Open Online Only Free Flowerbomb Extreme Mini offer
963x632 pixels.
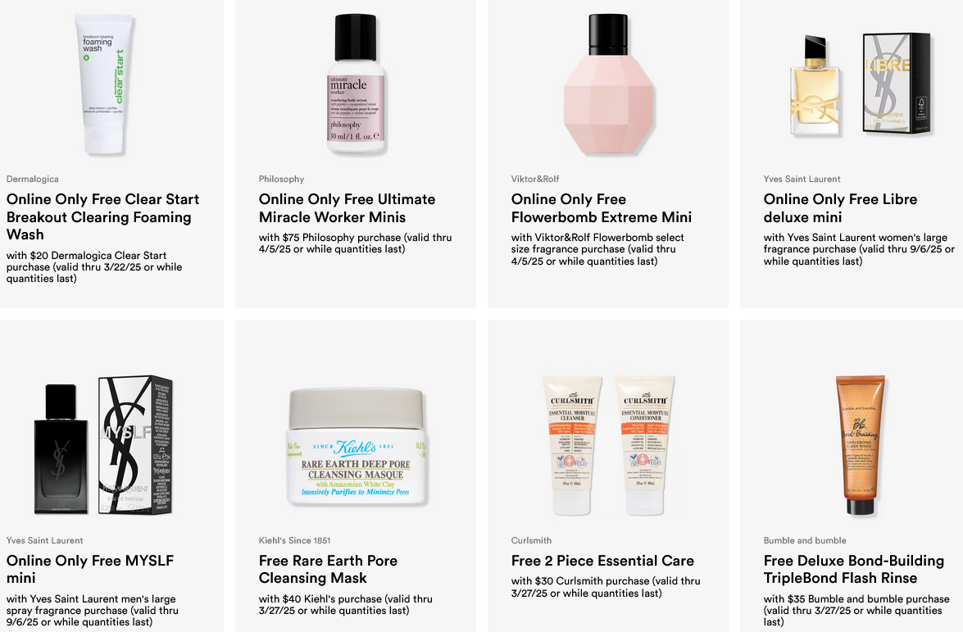pyautogui.click(x=602, y=208)
